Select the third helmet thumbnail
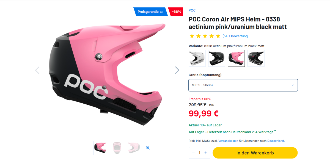 [134, 147]
